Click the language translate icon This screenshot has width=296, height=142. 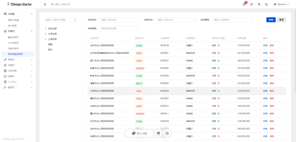(x=266, y=4)
